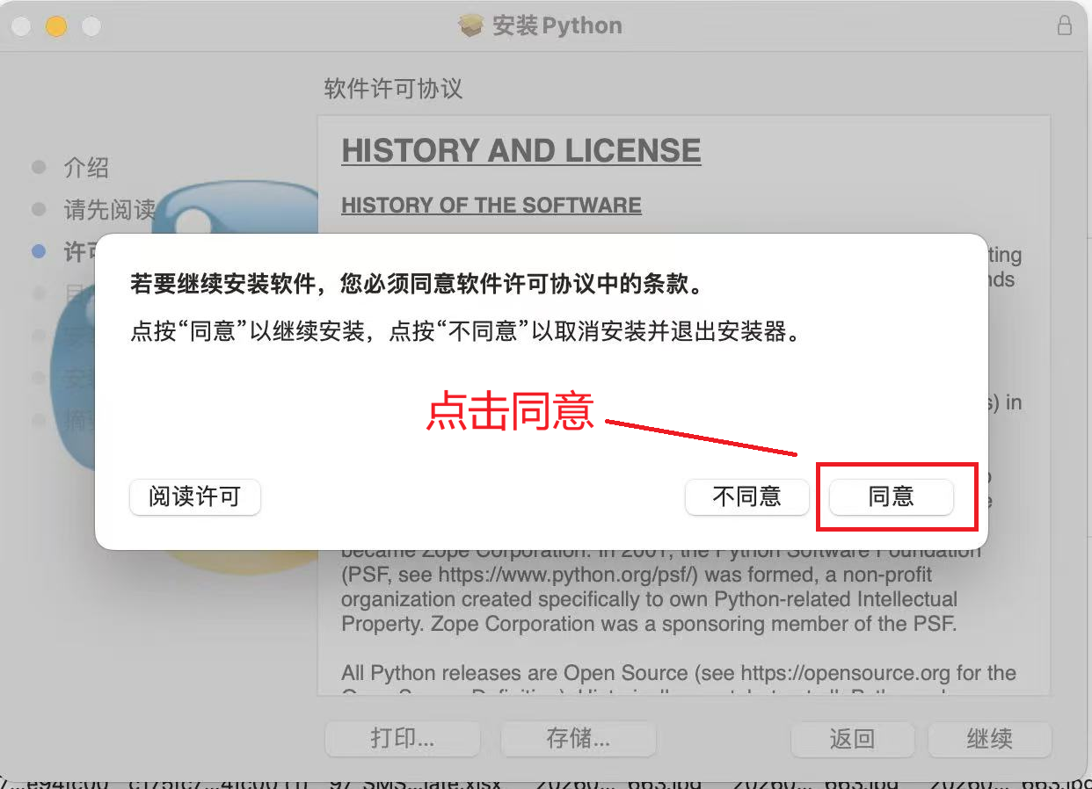Go back with the 返回 button

pyautogui.click(x=852, y=739)
